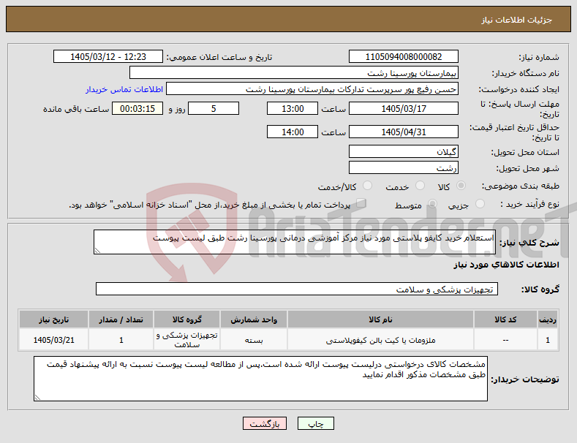Click the buyer name field بیمارستان پورسینا رشت
Viewport: 577px width, 443px height.
(x=294, y=73)
